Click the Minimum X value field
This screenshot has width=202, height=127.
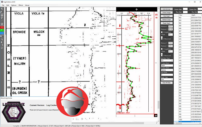coord(170,27)
